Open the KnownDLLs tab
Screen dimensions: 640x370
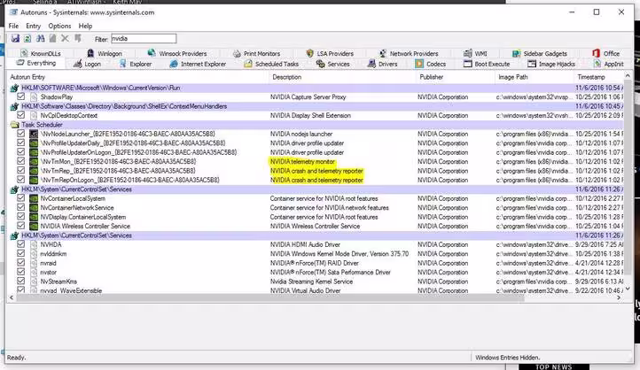pos(41,53)
